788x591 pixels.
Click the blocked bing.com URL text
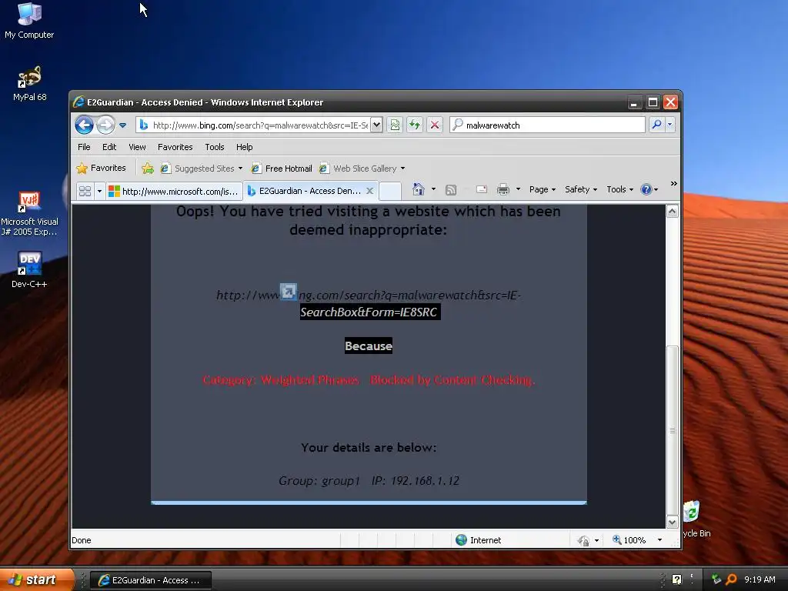(x=369, y=303)
